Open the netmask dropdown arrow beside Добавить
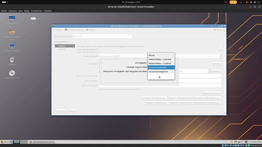The height and width of the screenshot is (147, 262). pos(209,71)
